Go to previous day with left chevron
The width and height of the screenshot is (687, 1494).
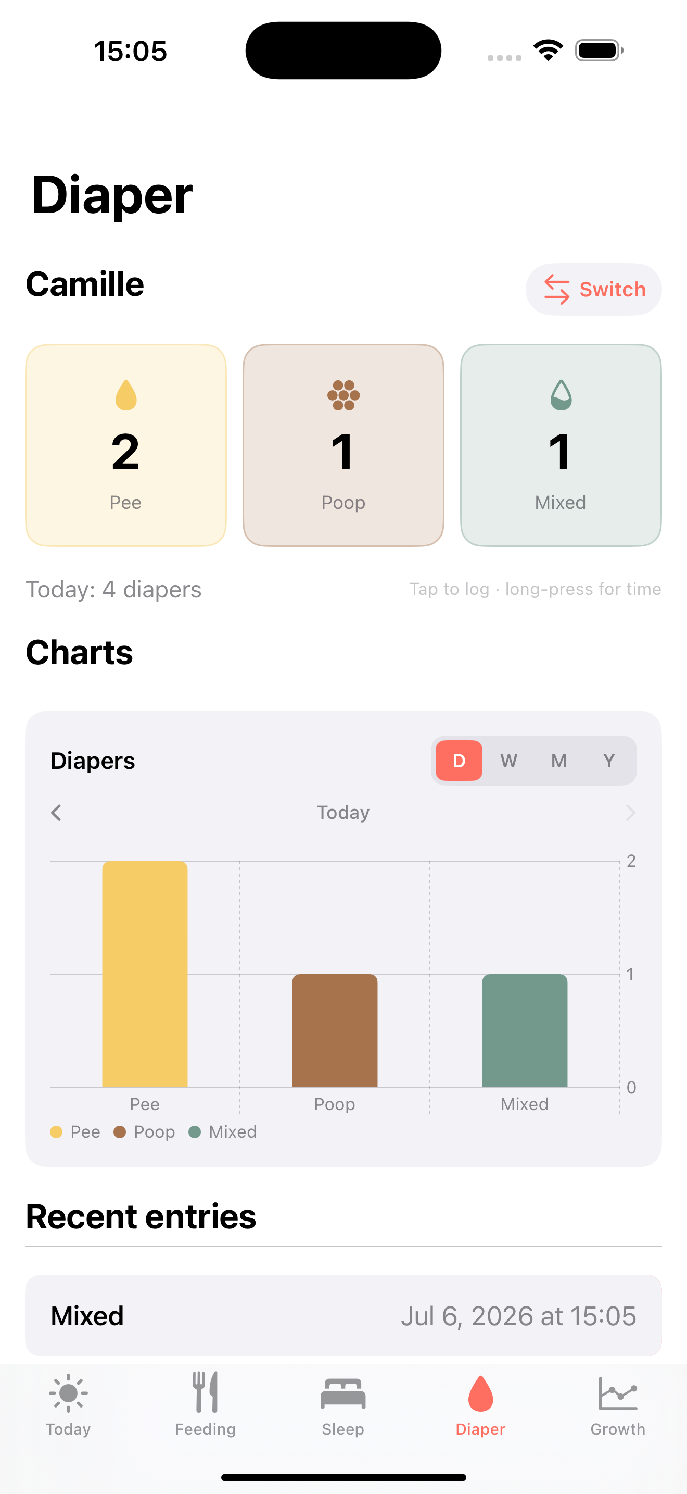pyautogui.click(x=56, y=813)
